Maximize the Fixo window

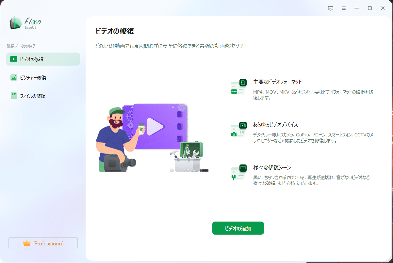(x=370, y=8)
